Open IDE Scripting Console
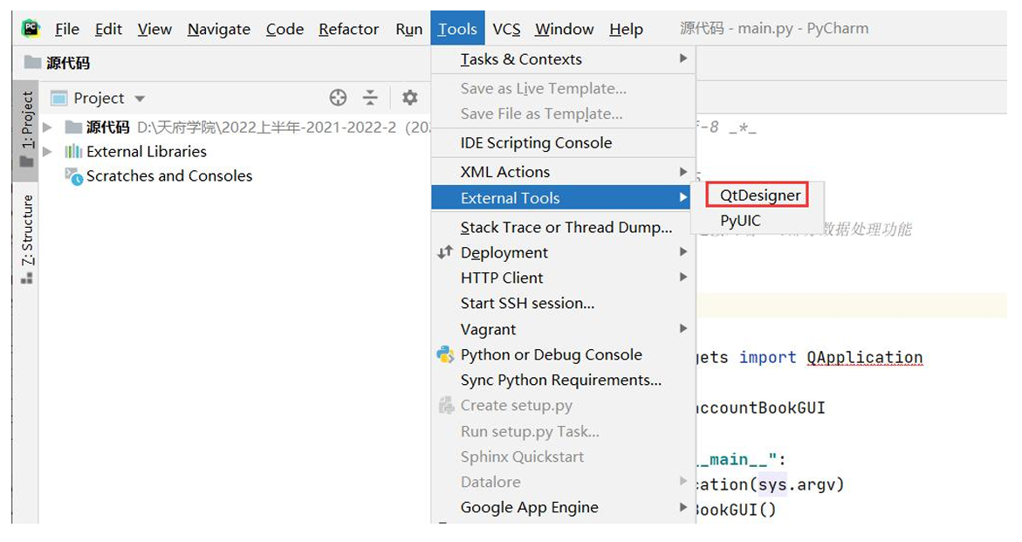Screen dimensions: 1022x542 click(x=564, y=142)
